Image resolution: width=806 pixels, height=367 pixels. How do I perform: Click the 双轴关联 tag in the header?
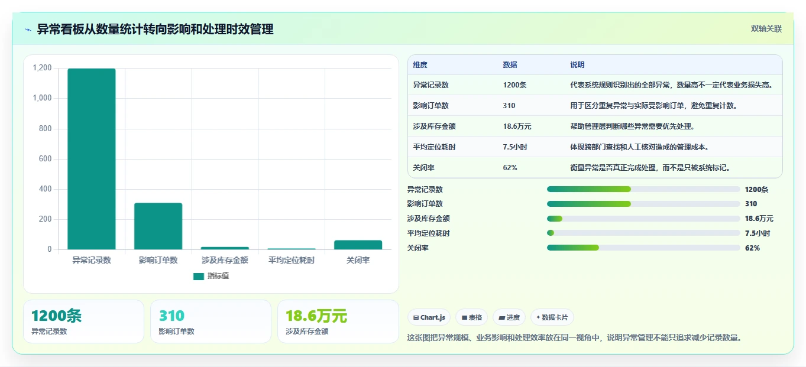766,29
